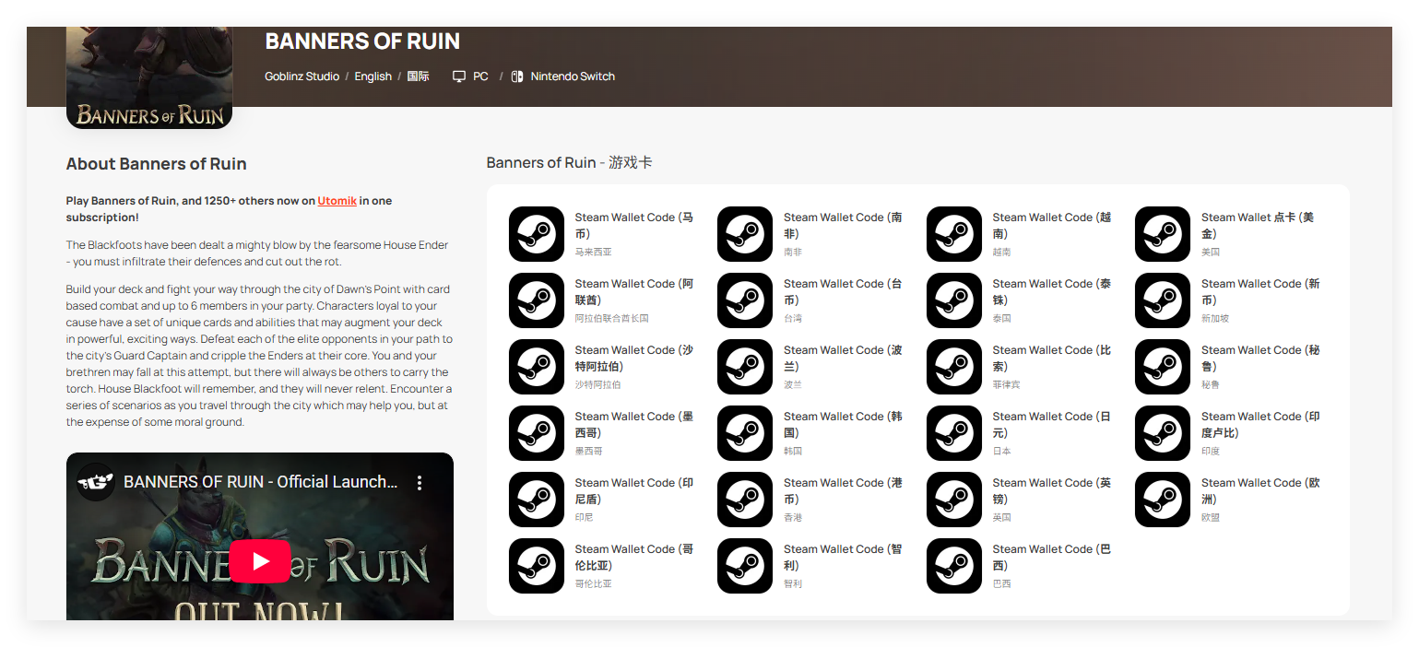Select Steam Wallet Code (哥伦比亚) Colombia listing
The image size is (1419, 647).
[633, 558]
